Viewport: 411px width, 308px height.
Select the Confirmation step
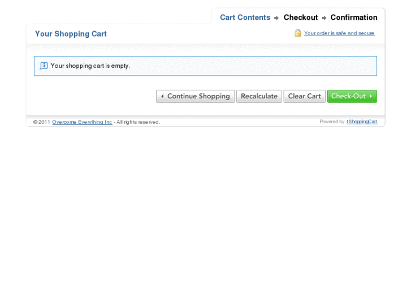point(354,18)
